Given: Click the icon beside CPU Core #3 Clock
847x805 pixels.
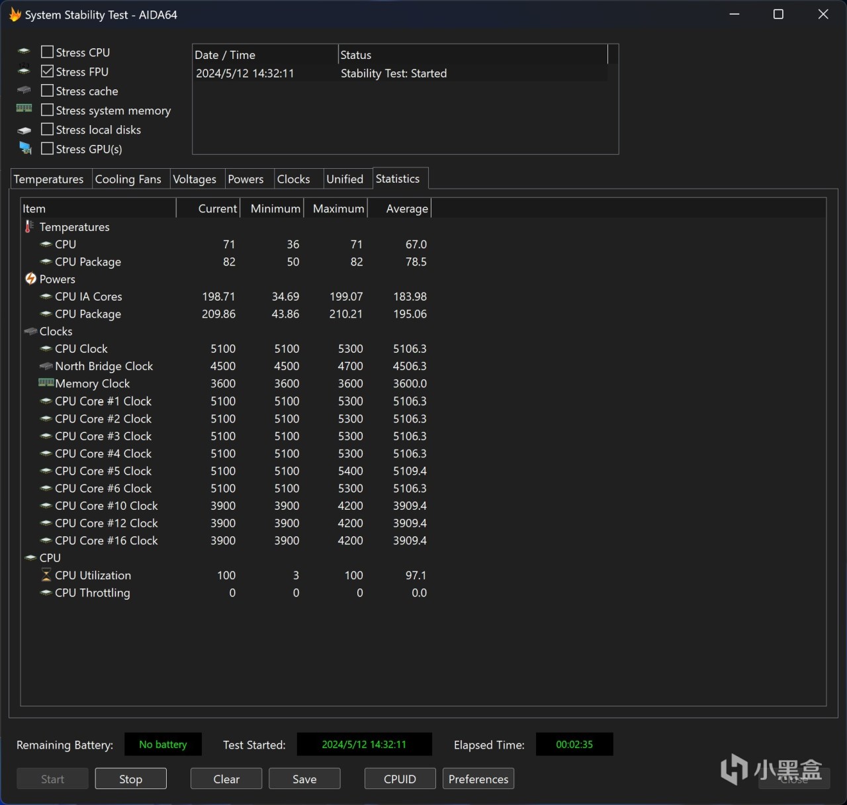Looking at the screenshot, I should (x=46, y=436).
